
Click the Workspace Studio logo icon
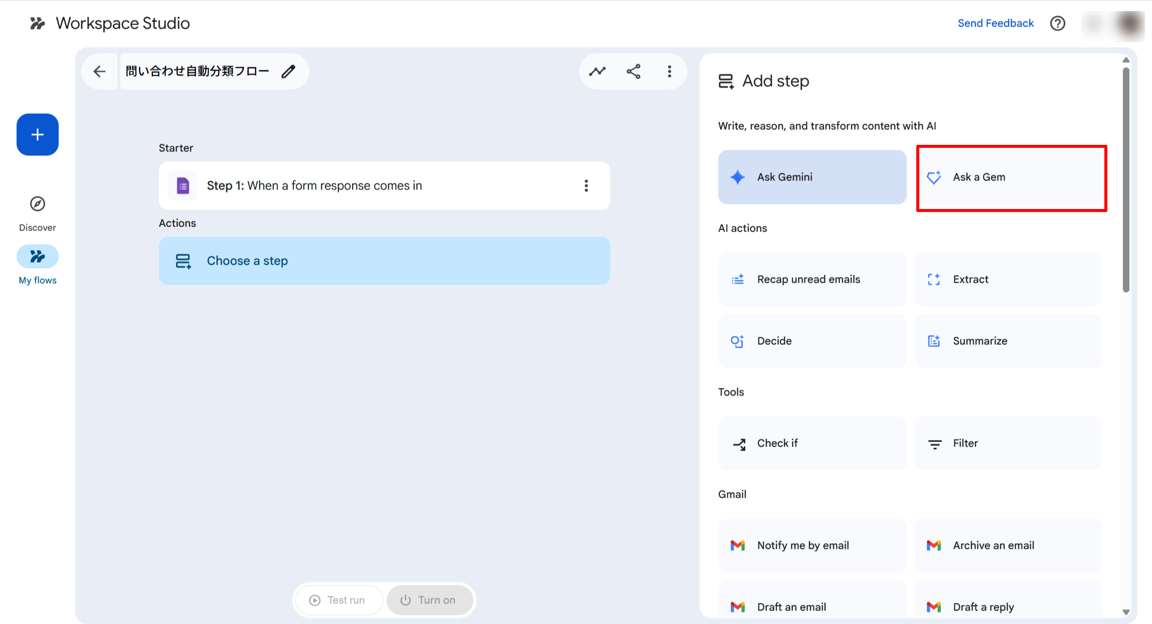pyautogui.click(x=38, y=24)
